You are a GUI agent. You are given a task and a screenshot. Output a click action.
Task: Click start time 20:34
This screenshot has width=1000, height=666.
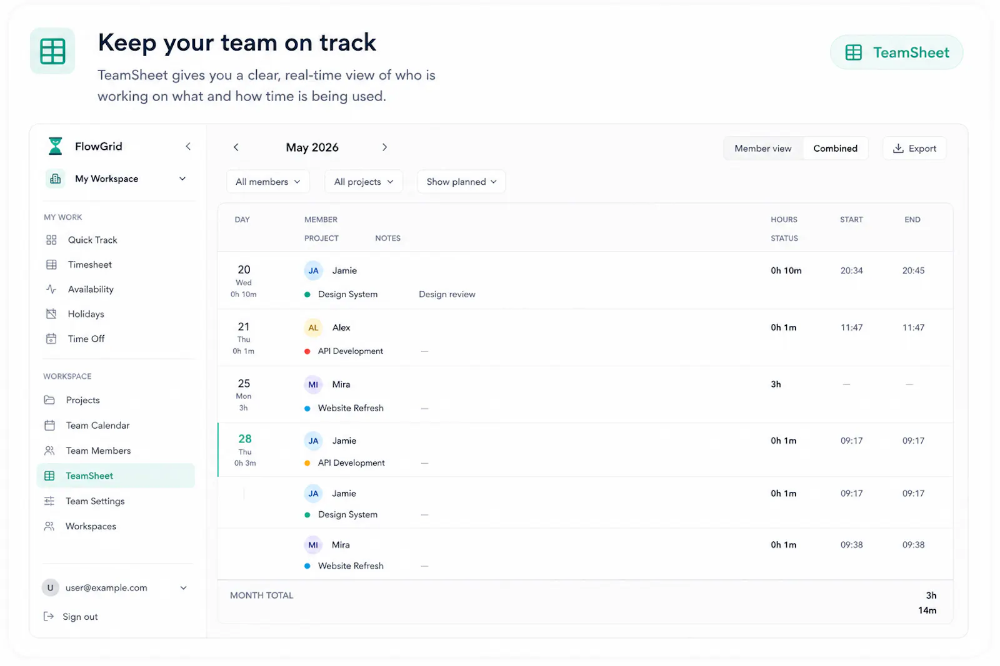click(851, 271)
